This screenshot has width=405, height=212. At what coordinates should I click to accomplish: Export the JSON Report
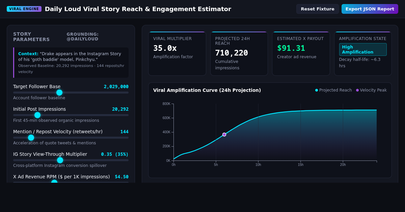pyautogui.click(x=370, y=9)
